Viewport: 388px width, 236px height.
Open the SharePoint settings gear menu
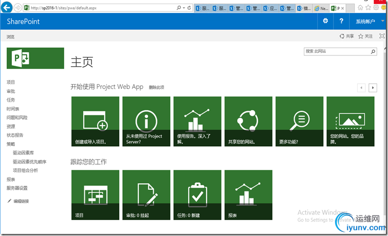pos(325,21)
